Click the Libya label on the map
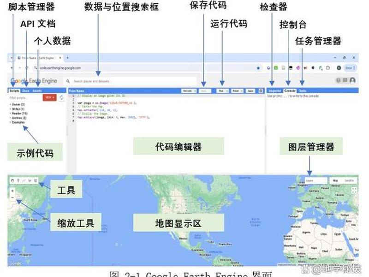 (x=323, y=234)
